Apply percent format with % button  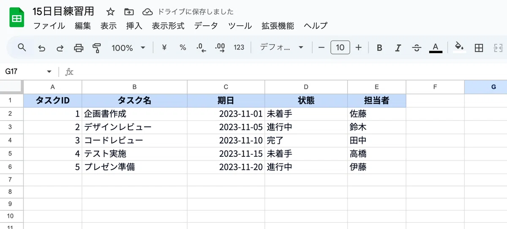(183, 48)
